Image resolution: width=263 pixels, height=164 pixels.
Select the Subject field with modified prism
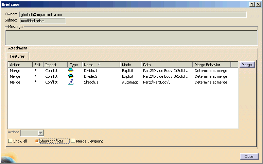click(42, 21)
